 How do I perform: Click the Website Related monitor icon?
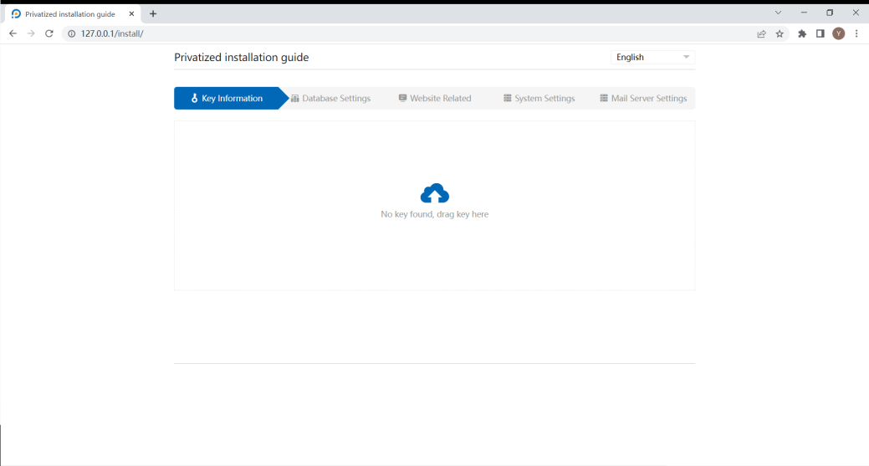[x=402, y=99]
